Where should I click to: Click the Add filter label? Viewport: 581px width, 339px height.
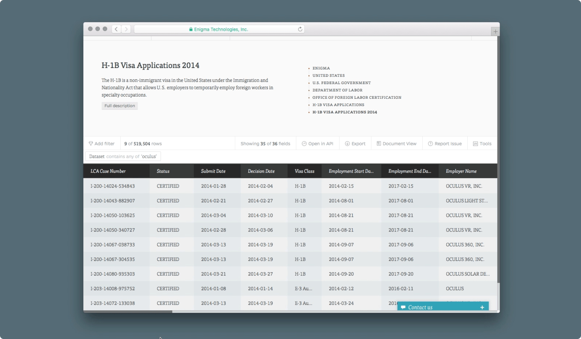pos(104,144)
